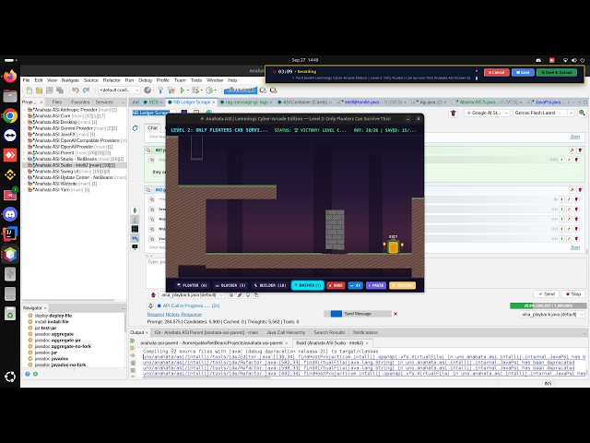Nuke all lemmings in the game
The width and height of the screenshot is (590, 443).
(336, 285)
